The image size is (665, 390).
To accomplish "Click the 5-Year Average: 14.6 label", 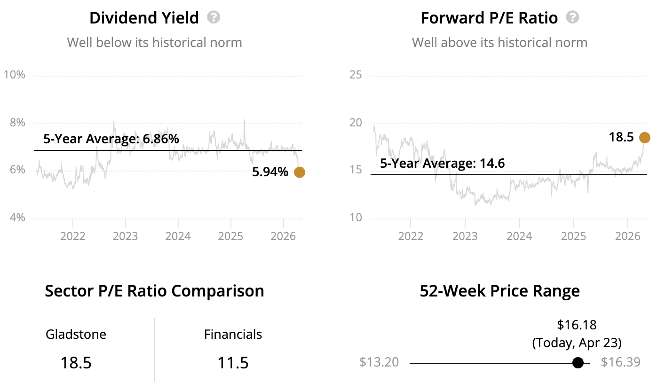I will click(442, 164).
